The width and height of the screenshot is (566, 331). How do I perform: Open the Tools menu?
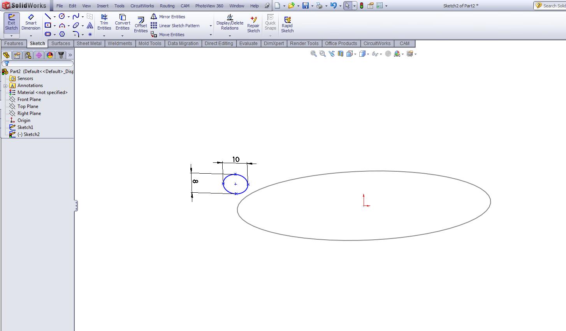(120, 6)
